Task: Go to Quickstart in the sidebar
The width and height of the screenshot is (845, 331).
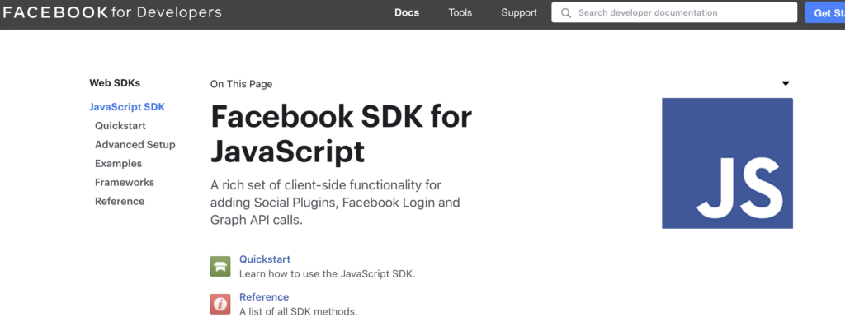Action: [120, 126]
